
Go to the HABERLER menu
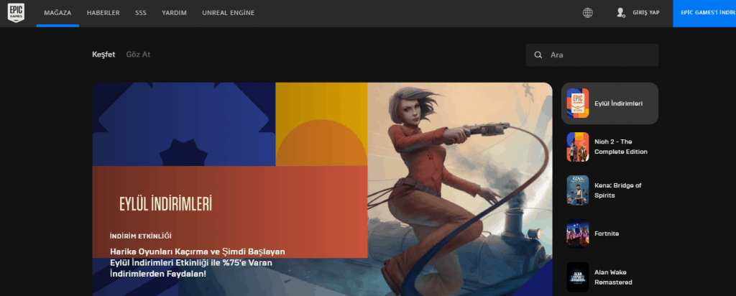(x=103, y=13)
